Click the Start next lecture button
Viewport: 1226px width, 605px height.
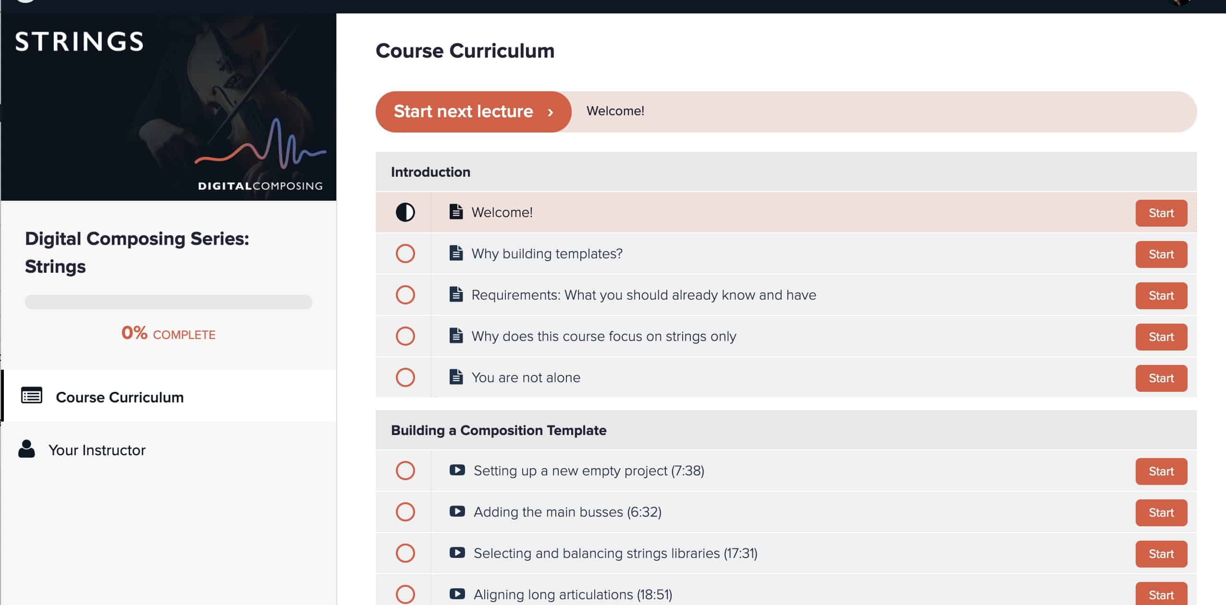[x=473, y=111]
